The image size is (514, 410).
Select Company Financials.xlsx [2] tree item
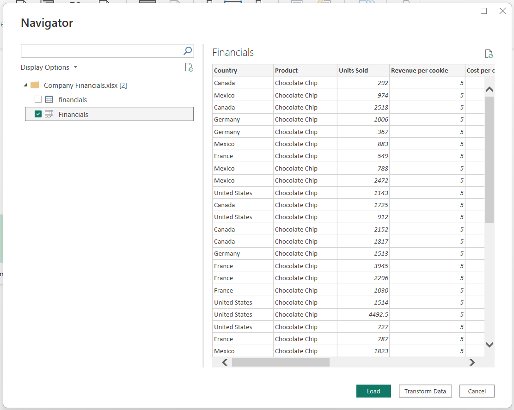coord(85,85)
